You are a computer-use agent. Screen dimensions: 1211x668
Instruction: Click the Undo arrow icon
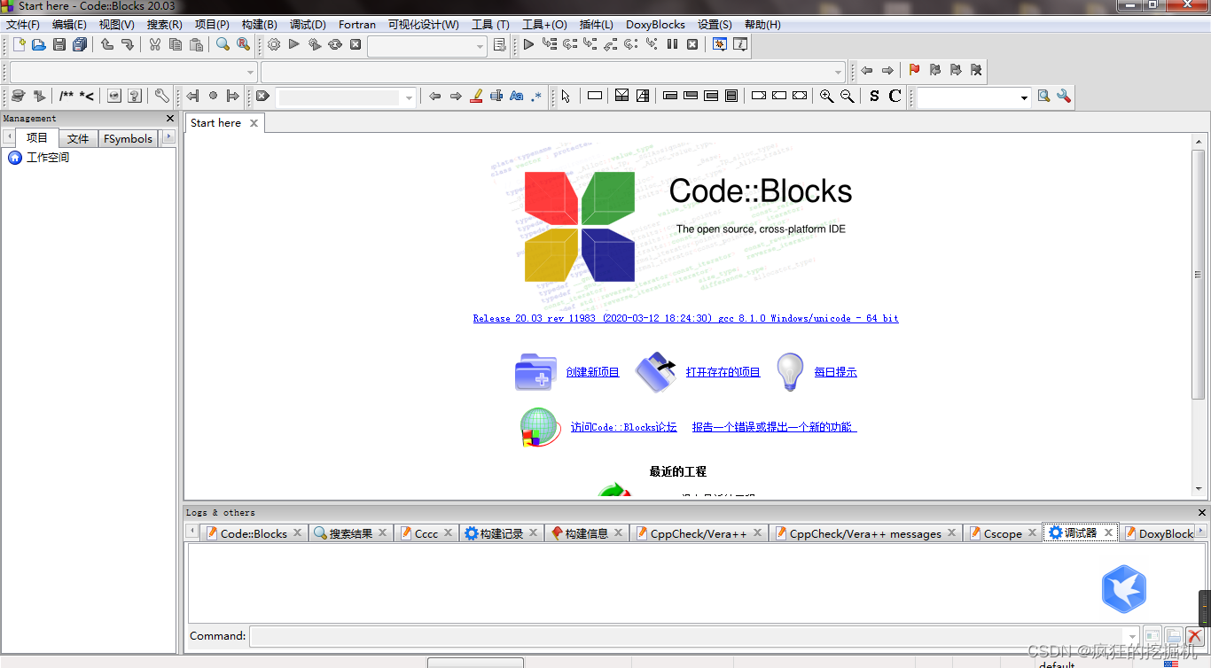pyautogui.click(x=107, y=44)
